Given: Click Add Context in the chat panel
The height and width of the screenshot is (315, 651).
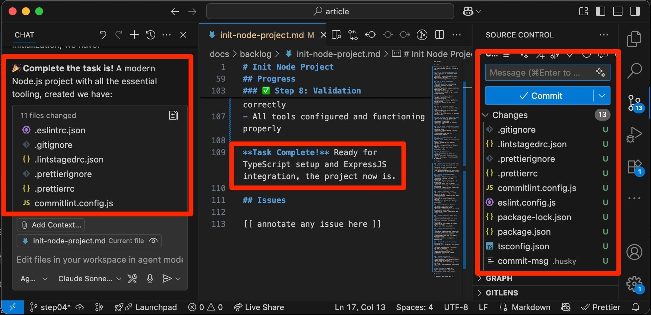Looking at the screenshot, I should tap(50, 224).
